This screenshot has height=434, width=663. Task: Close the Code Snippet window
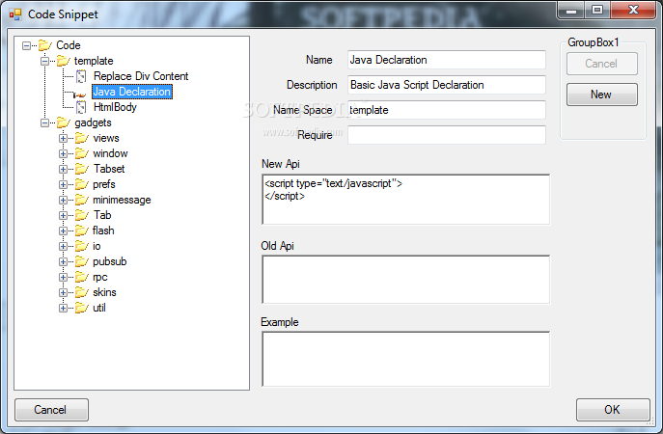pos(632,11)
